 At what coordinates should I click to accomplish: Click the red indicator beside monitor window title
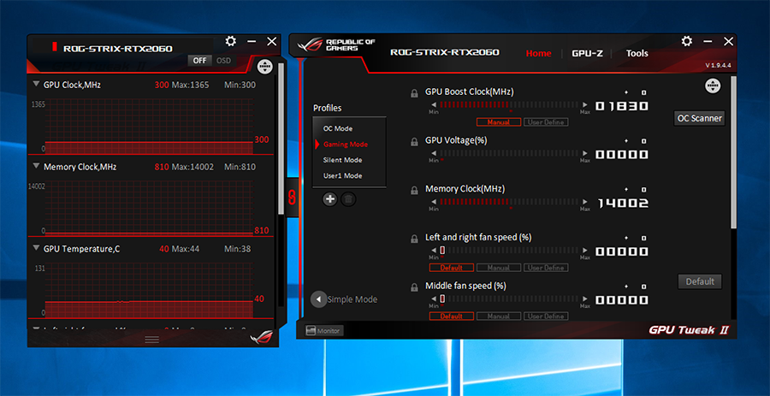point(55,47)
